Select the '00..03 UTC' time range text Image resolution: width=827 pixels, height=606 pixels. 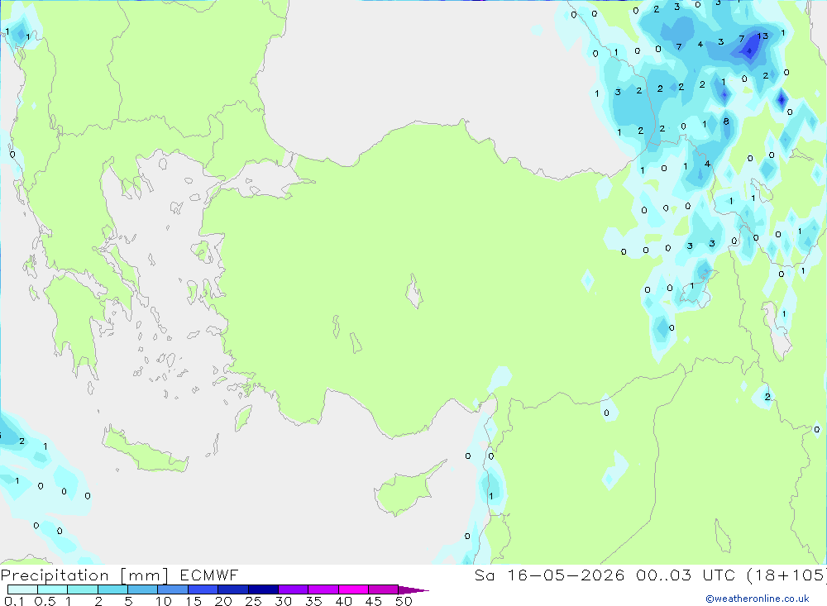click(685, 575)
